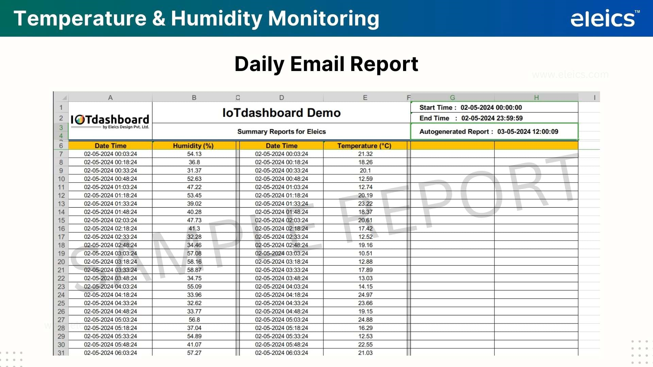Screen dimensions: 653x367
Task: Click humidity value 31.37
Action: click(194, 171)
